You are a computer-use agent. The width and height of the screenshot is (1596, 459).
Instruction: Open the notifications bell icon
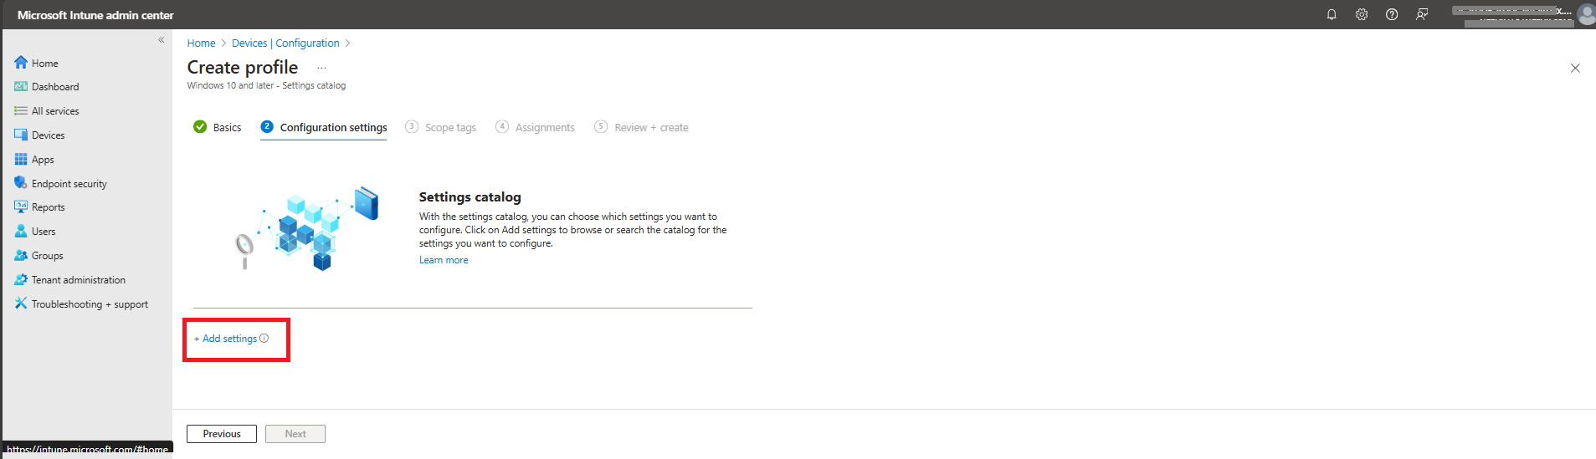click(1332, 14)
